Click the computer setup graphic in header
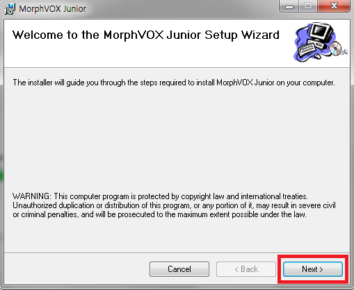Image resolution: width=354 pixels, height=290 pixels. (x=321, y=42)
